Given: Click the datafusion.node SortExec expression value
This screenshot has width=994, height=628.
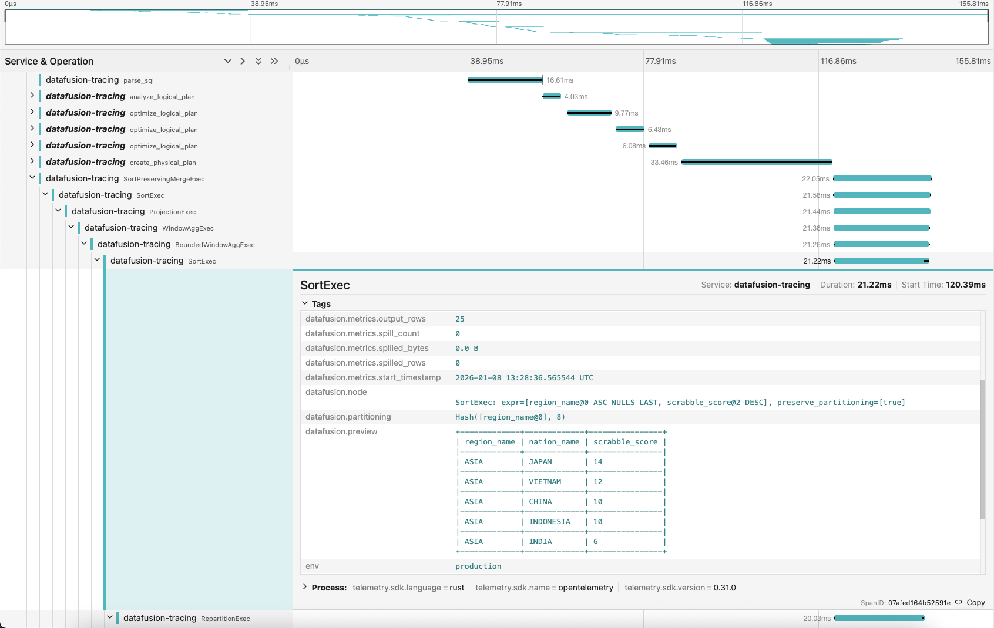Looking at the screenshot, I should [x=680, y=403].
